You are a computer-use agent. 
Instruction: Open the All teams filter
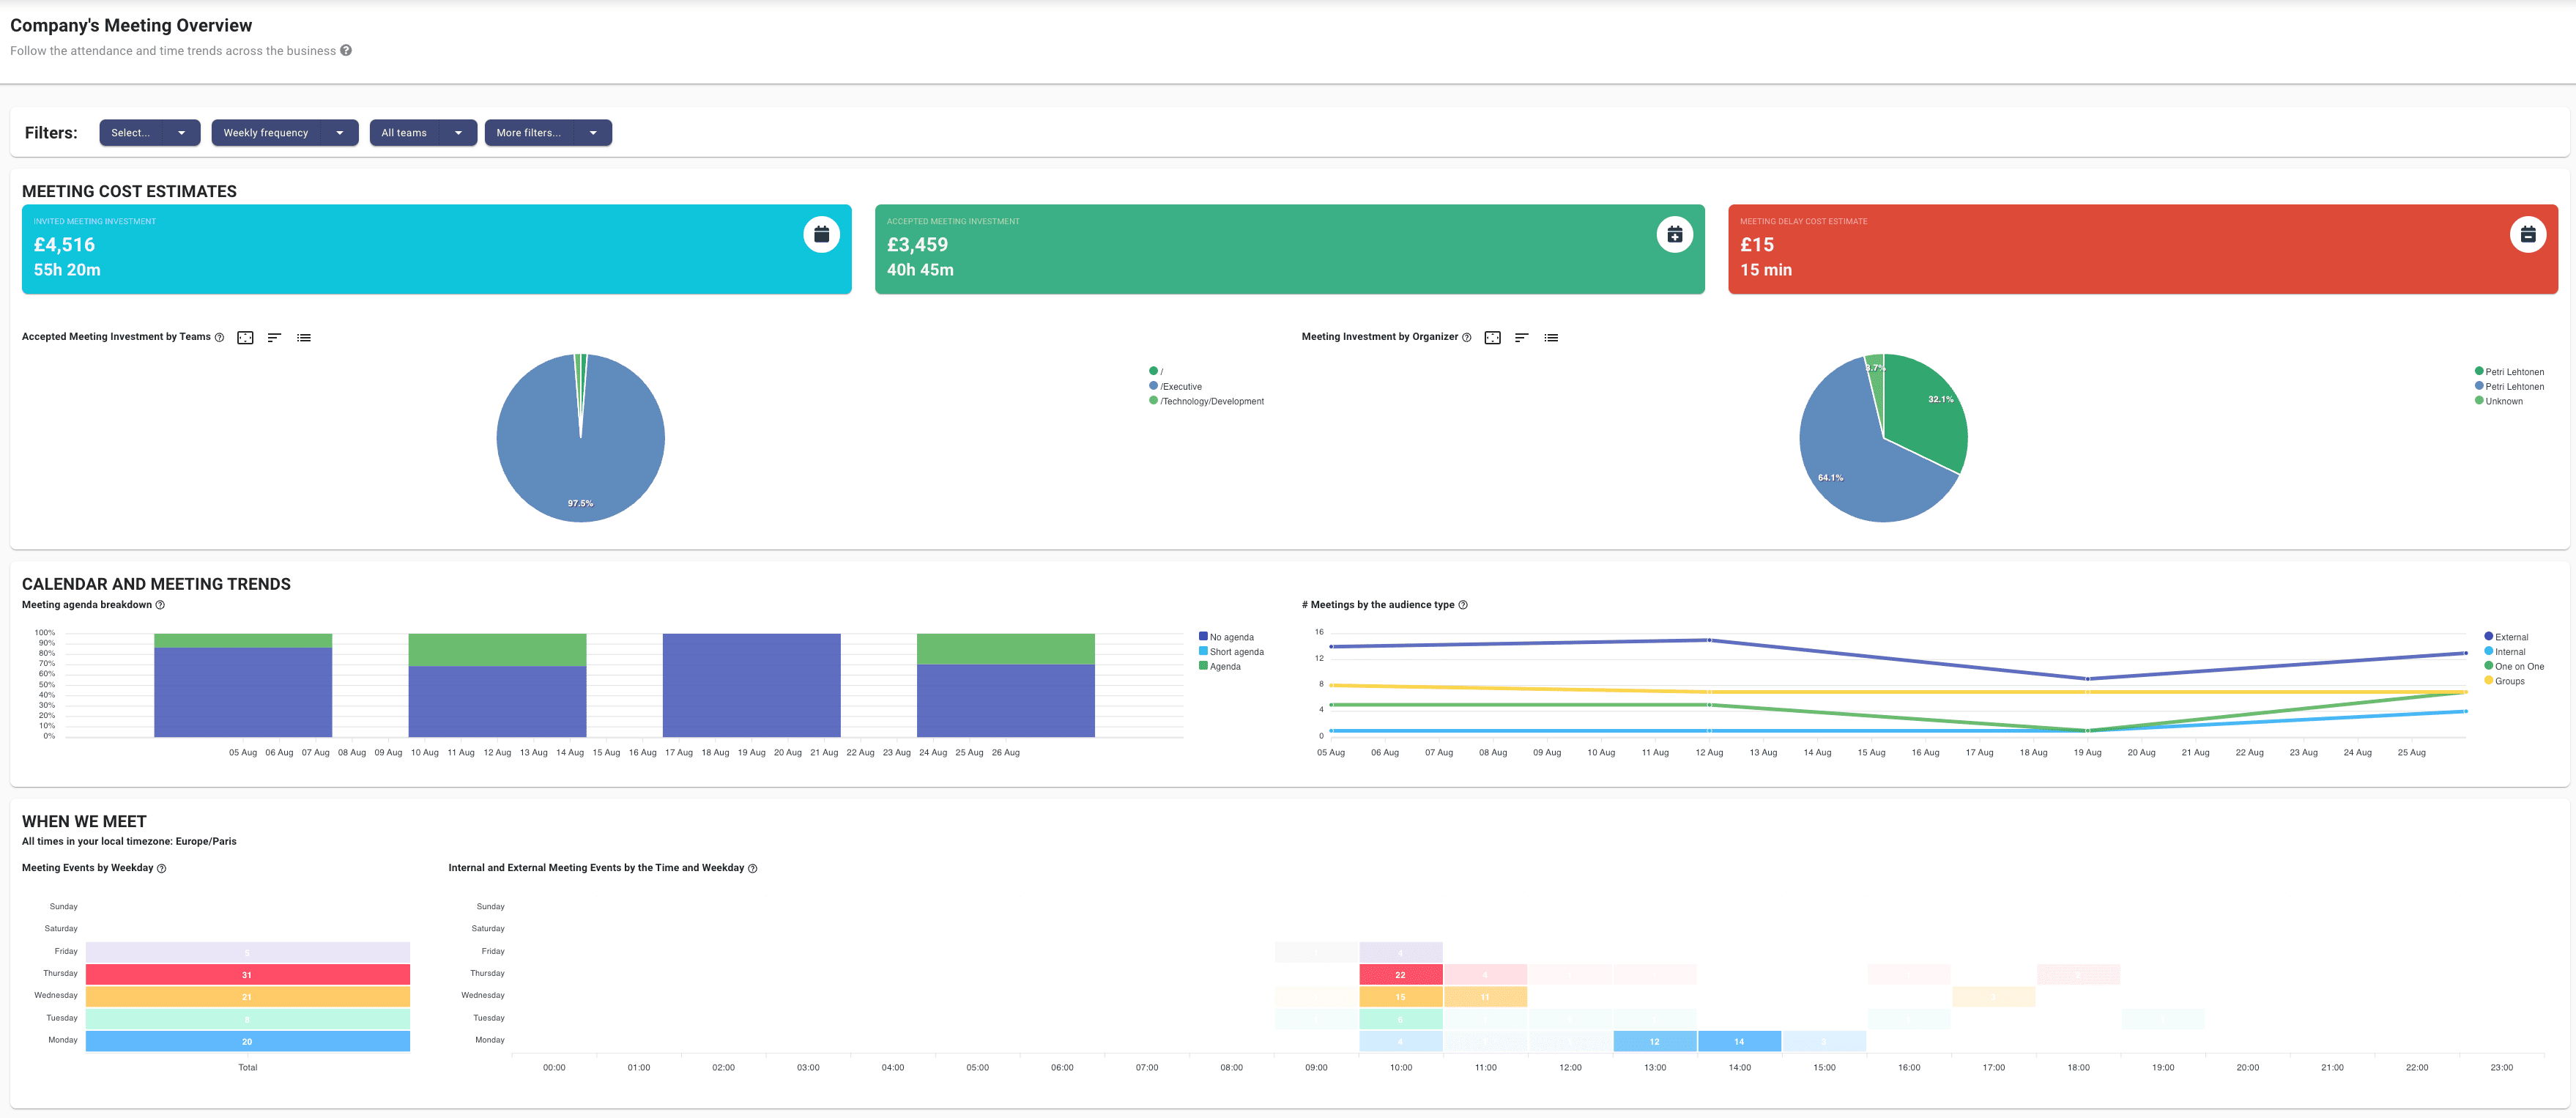click(x=422, y=132)
